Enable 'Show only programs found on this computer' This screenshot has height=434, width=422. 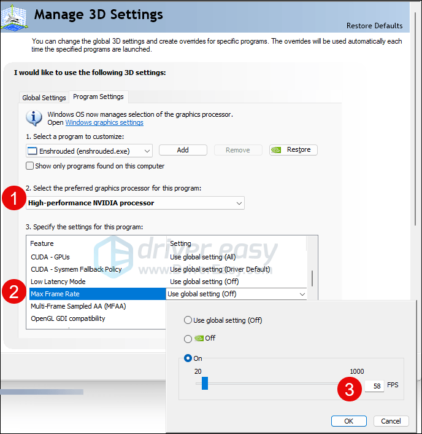click(x=29, y=166)
